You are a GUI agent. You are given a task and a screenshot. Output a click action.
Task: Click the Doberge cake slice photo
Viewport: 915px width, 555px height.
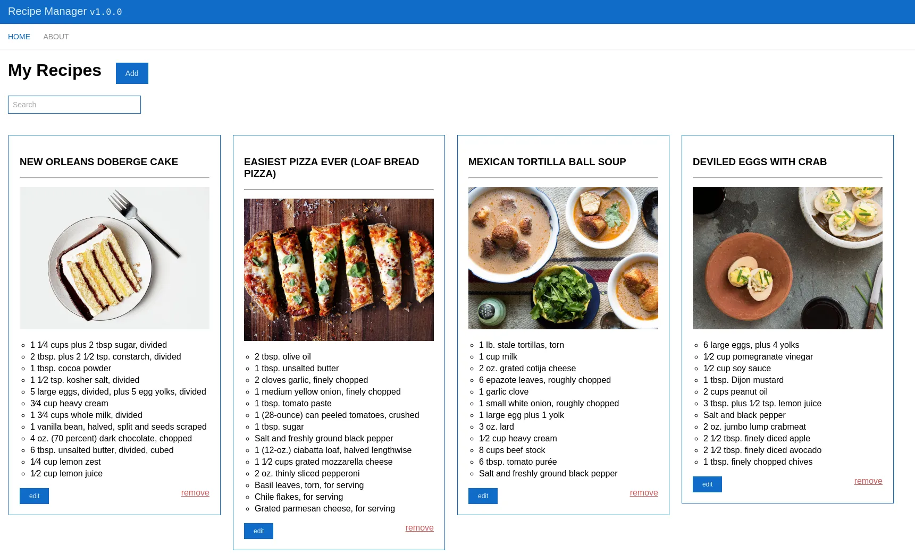(114, 258)
